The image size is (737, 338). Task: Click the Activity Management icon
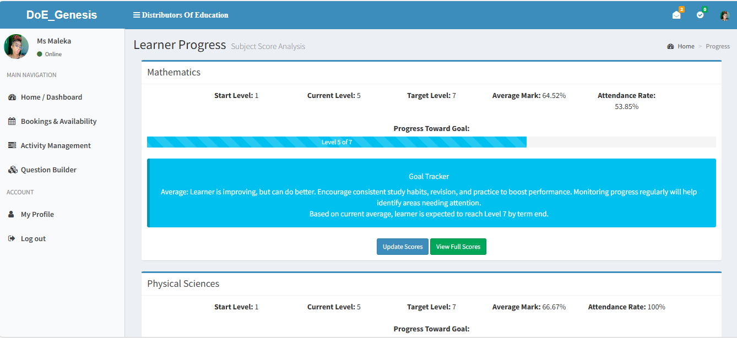coord(12,146)
